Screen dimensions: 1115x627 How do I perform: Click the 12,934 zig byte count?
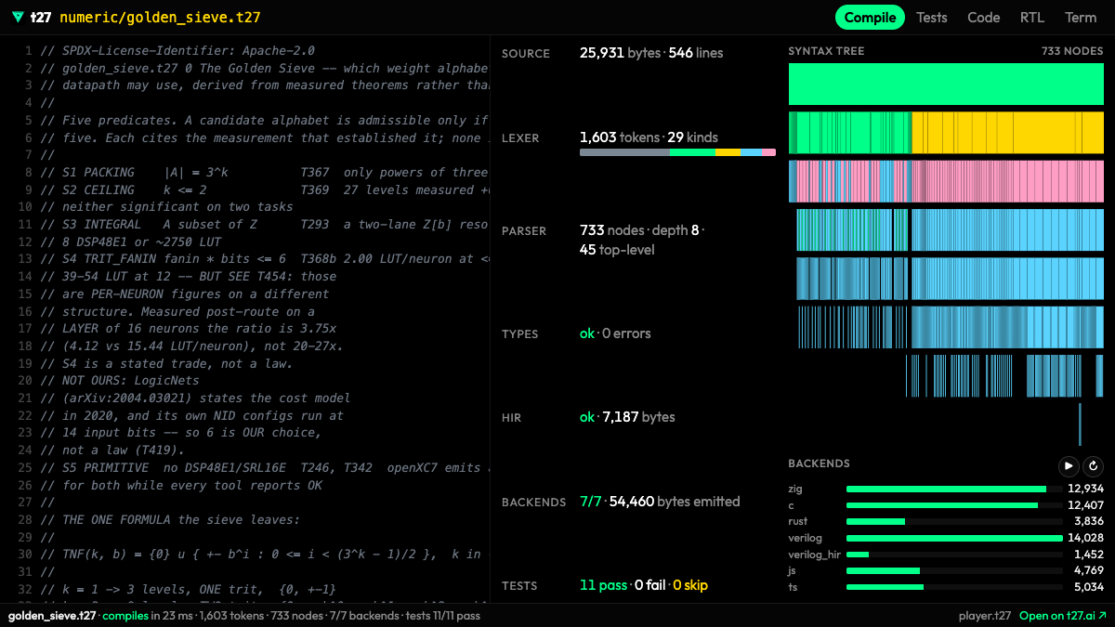[x=1086, y=489]
